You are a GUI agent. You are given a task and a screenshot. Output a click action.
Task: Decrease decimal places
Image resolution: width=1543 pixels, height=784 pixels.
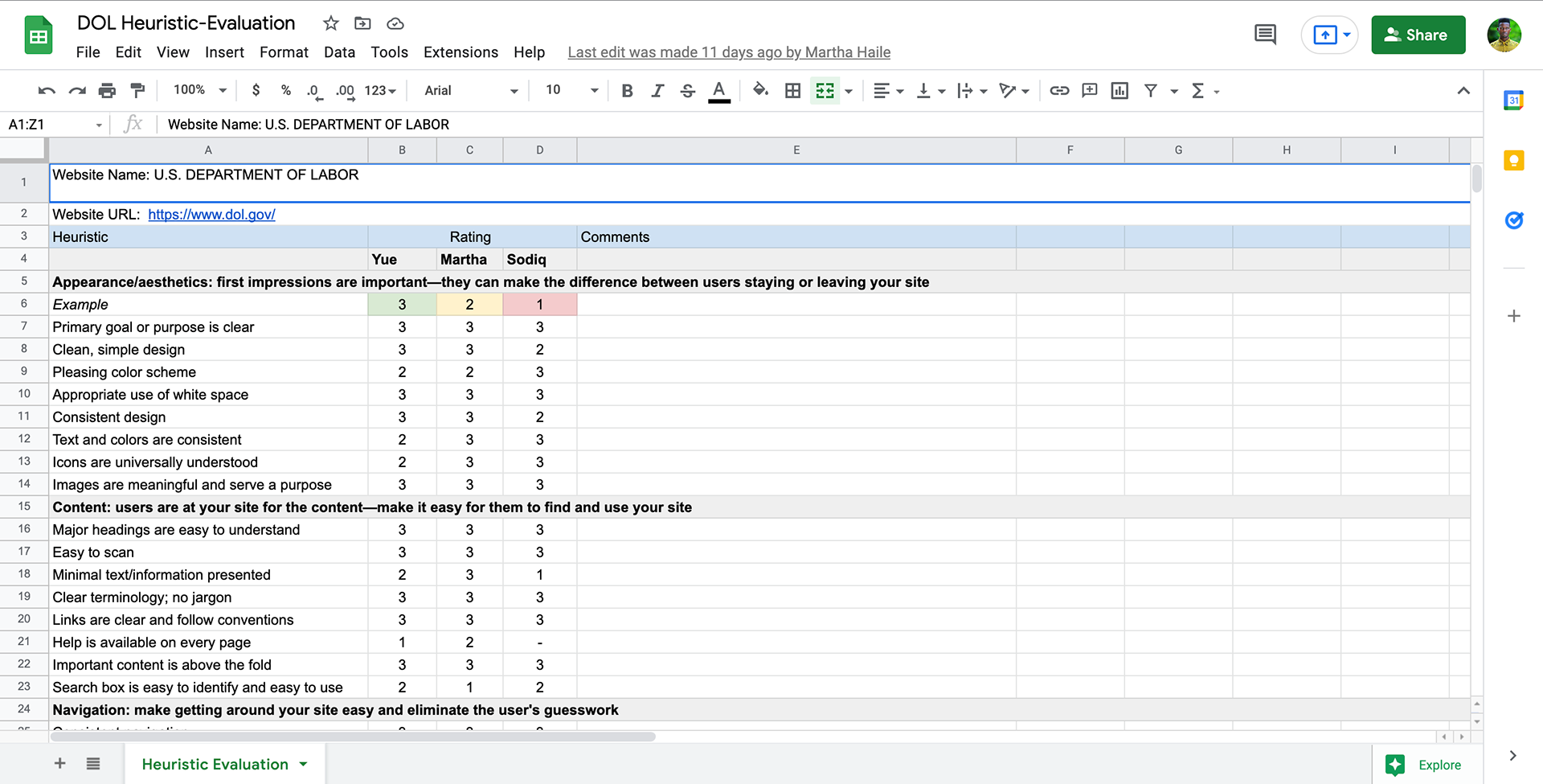[x=314, y=92]
